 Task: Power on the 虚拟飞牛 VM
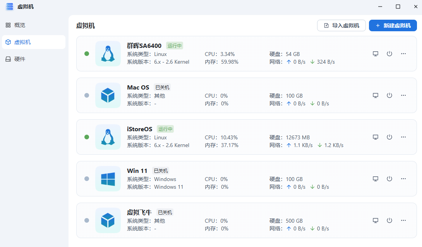389,220
